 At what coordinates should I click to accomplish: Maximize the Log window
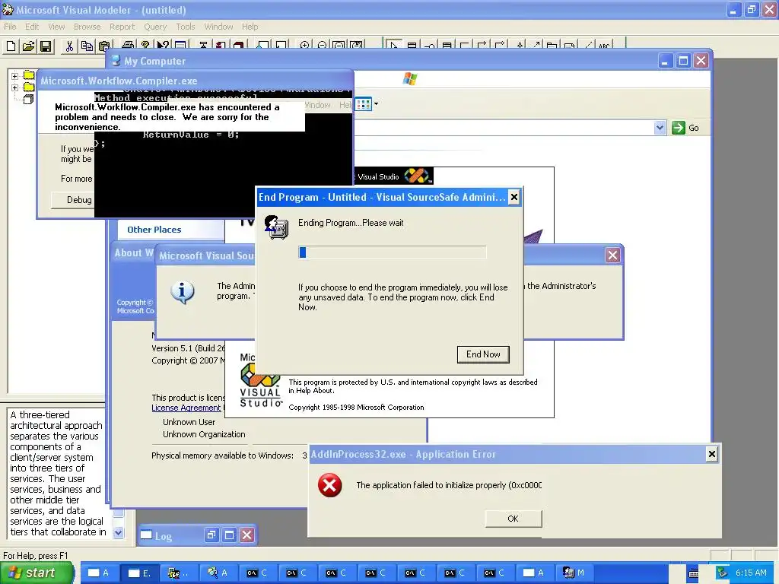(x=229, y=535)
